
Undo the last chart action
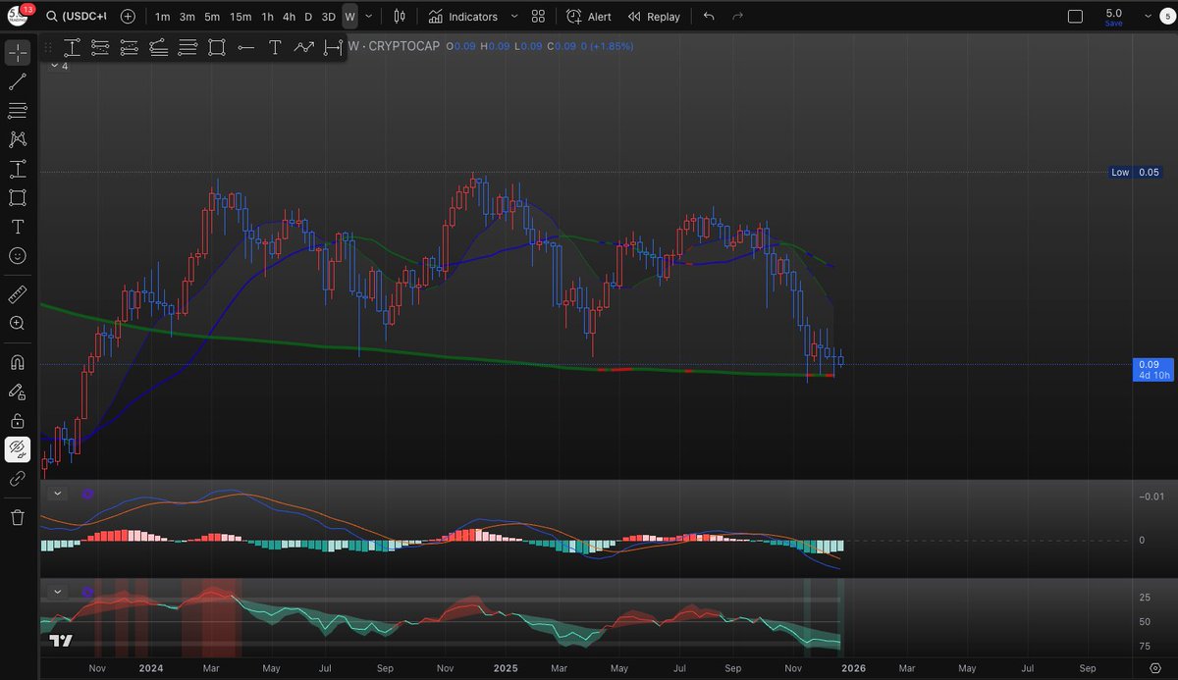pos(709,17)
